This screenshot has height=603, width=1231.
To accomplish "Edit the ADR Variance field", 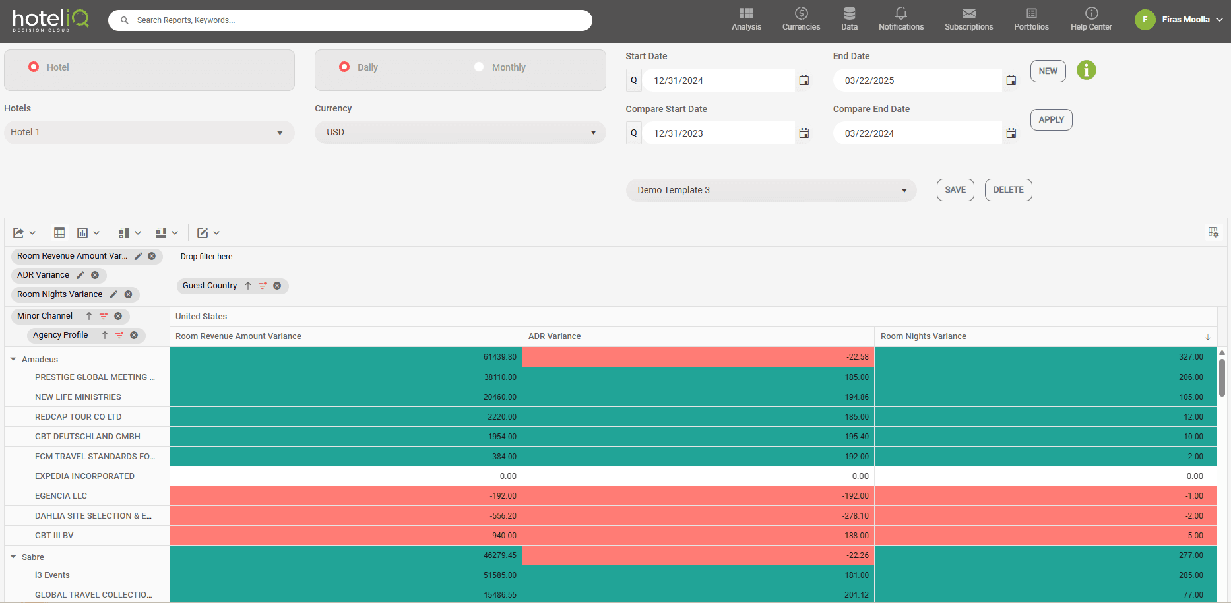I will click(80, 275).
